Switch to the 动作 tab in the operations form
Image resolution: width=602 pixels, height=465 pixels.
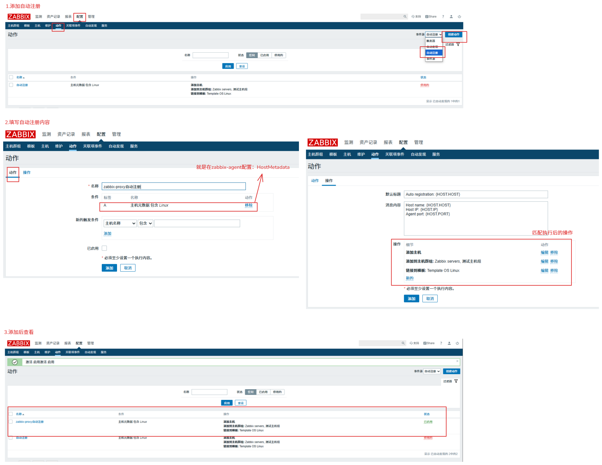315,181
